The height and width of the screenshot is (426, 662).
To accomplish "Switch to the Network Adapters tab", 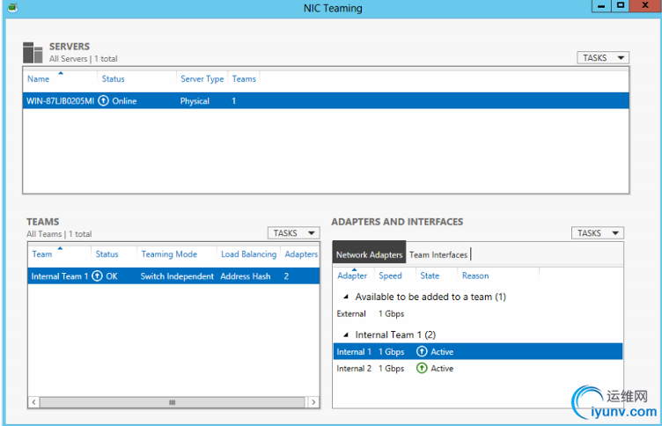I will (x=369, y=255).
